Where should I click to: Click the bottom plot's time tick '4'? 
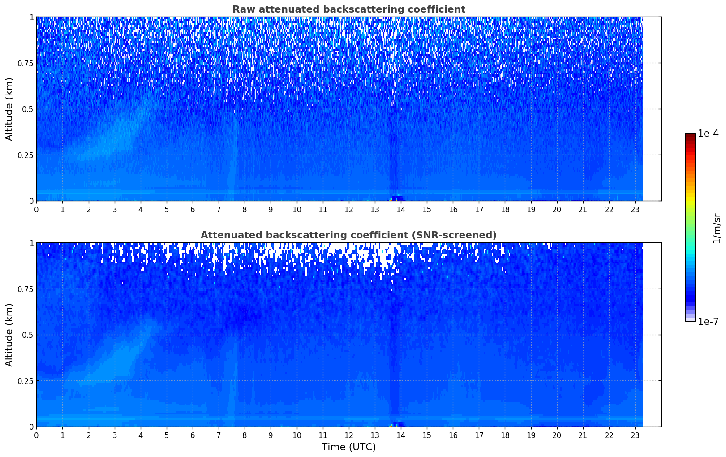[x=141, y=435]
